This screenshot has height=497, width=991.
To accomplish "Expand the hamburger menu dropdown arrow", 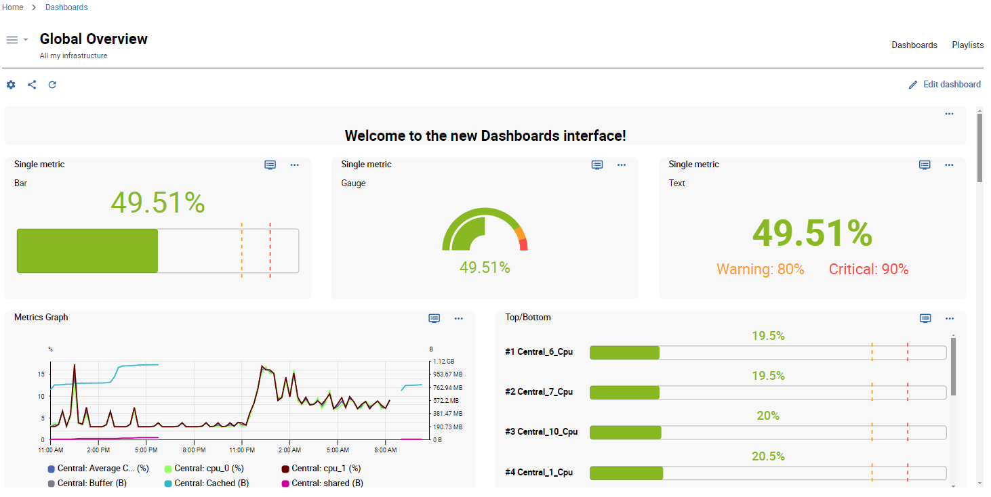I will coord(26,40).
